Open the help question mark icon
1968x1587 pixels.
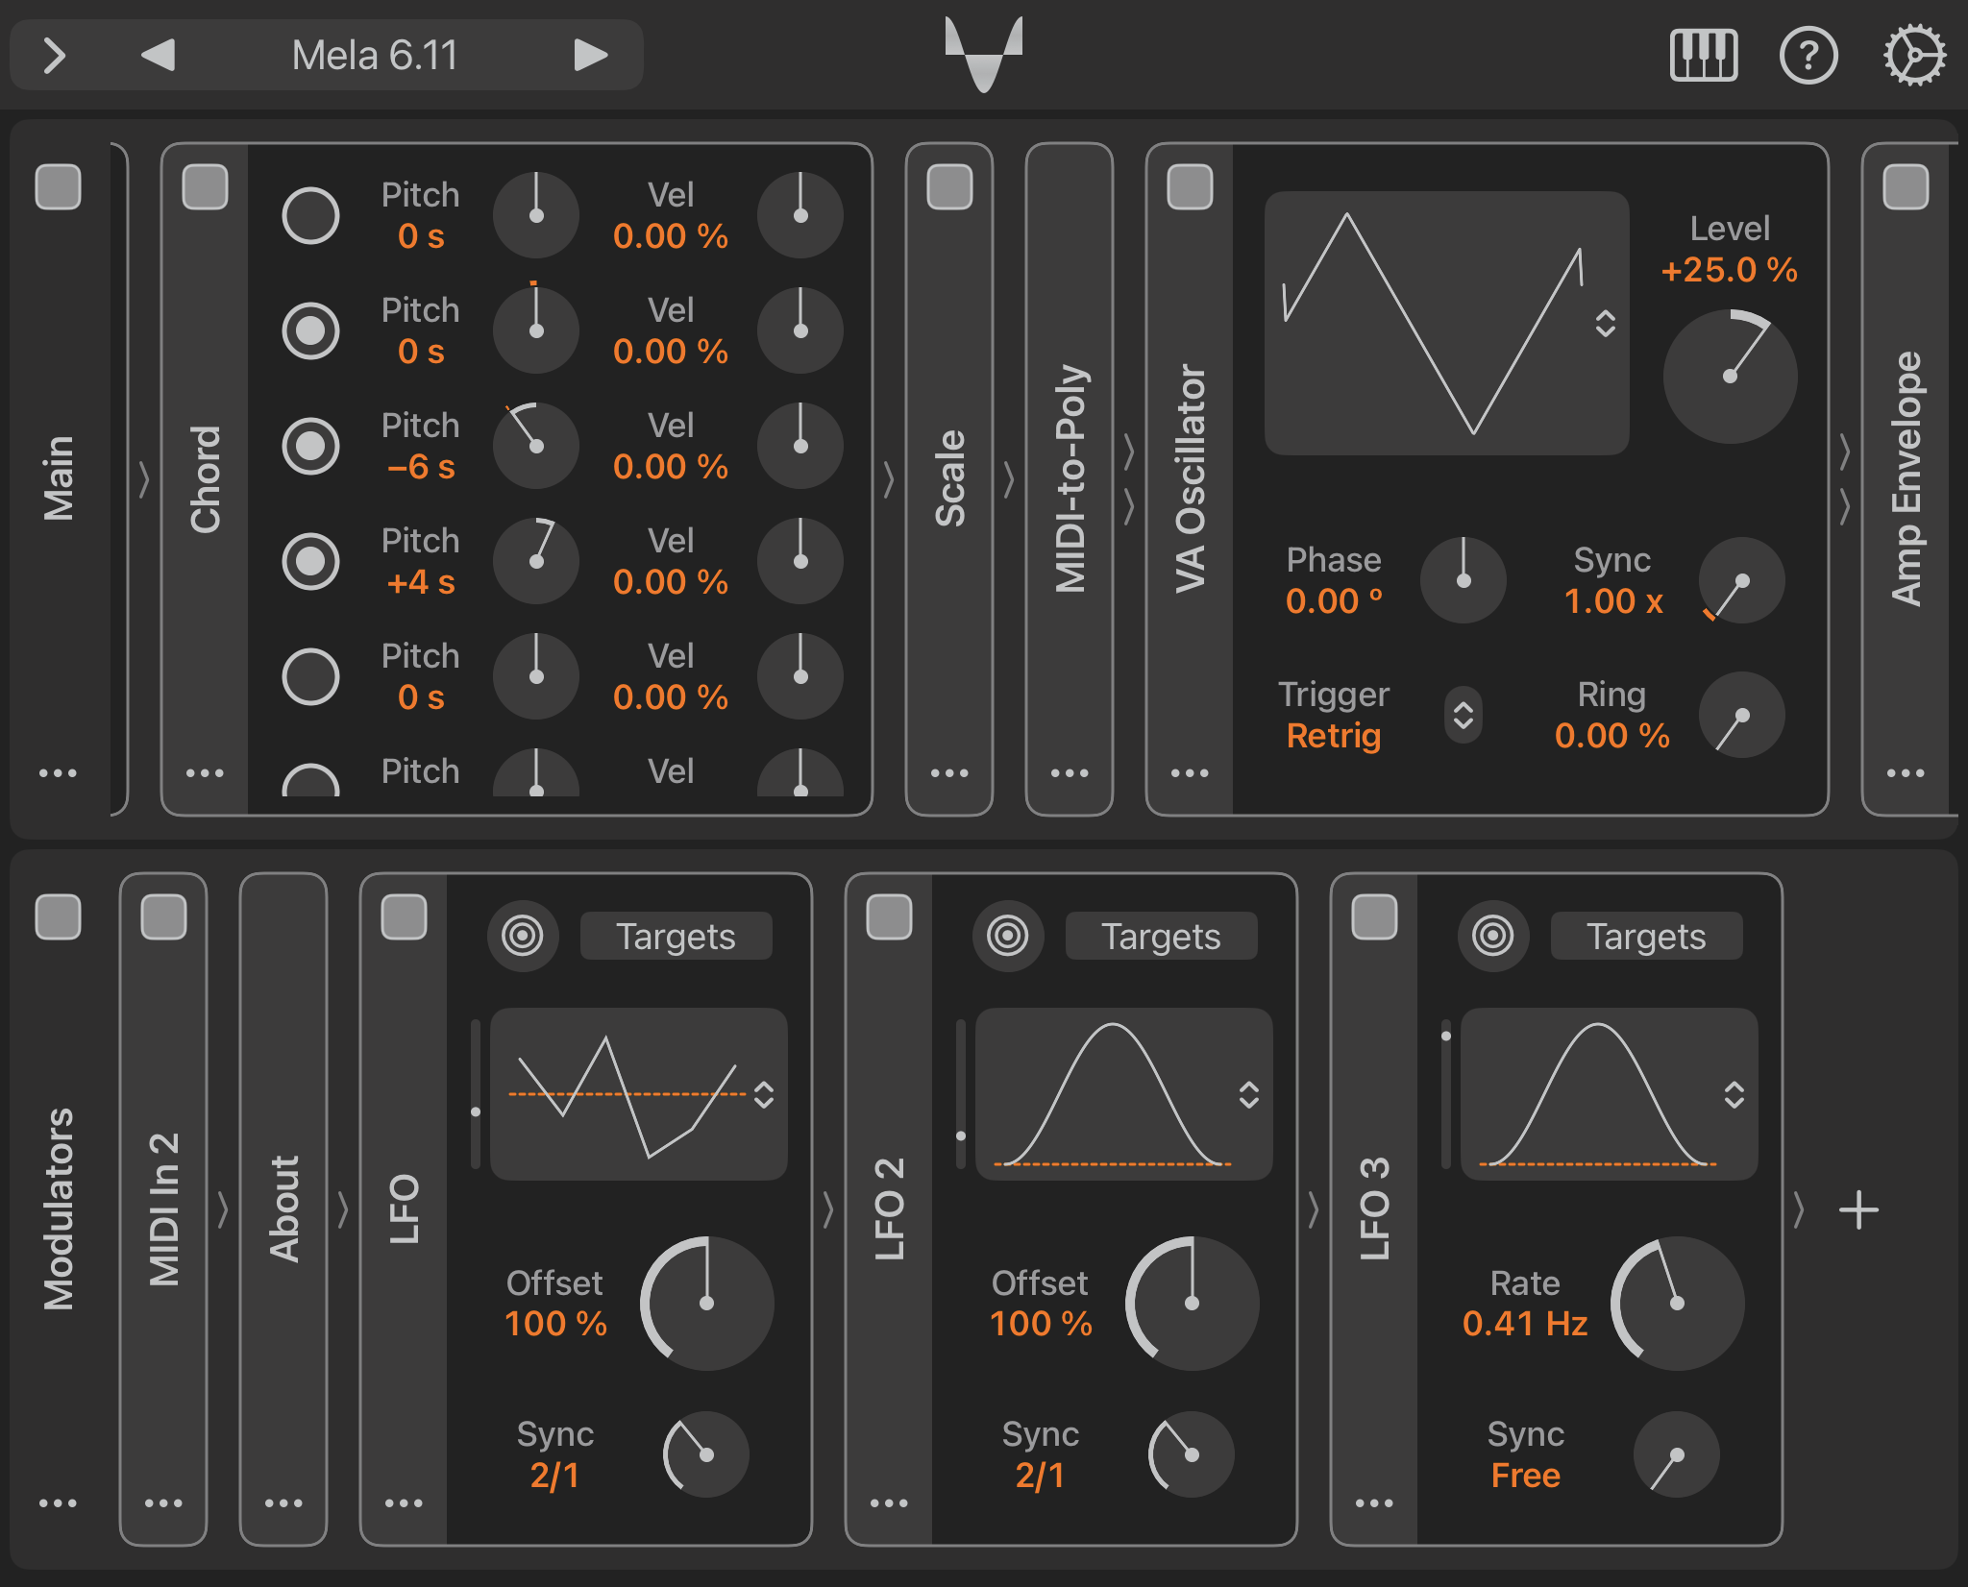coord(1808,55)
